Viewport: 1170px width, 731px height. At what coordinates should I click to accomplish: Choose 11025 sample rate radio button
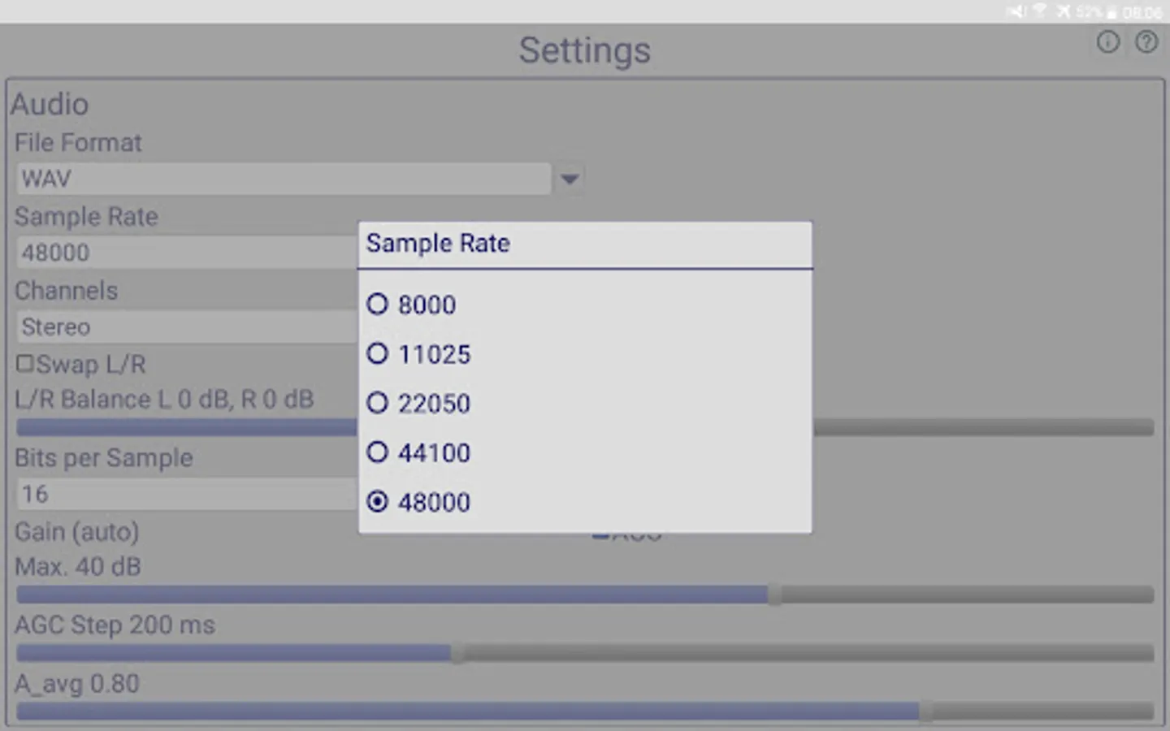(x=378, y=354)
